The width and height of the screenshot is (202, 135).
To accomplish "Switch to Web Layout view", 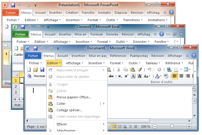I will click(125, 127).
